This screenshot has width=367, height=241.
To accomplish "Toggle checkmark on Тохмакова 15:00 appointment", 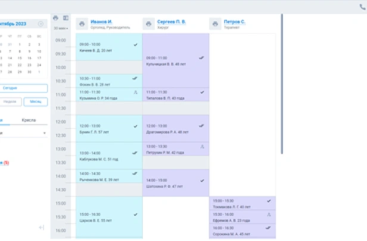I will (x=269, y=201).
